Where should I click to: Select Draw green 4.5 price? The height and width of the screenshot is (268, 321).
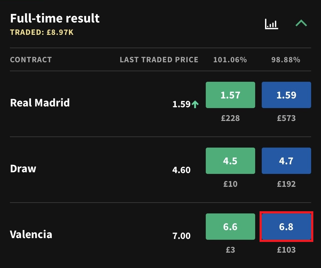tap(230, 161)
